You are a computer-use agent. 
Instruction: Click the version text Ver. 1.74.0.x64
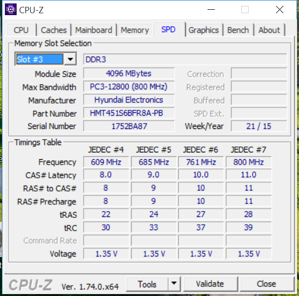[90, 287]
